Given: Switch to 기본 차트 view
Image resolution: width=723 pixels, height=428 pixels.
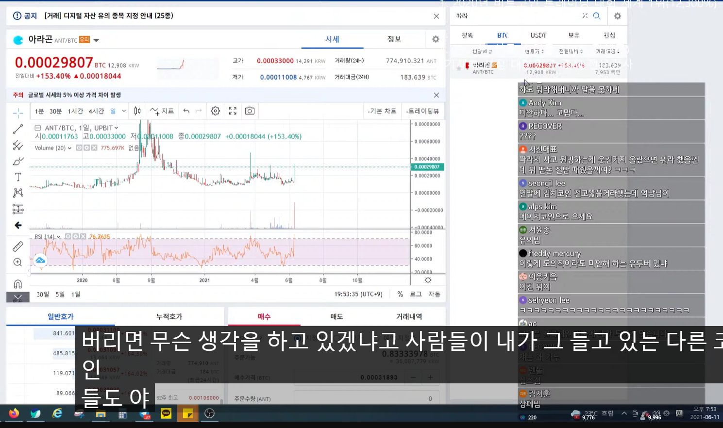Looking at the screenshot, I should [x=382, y=111].
